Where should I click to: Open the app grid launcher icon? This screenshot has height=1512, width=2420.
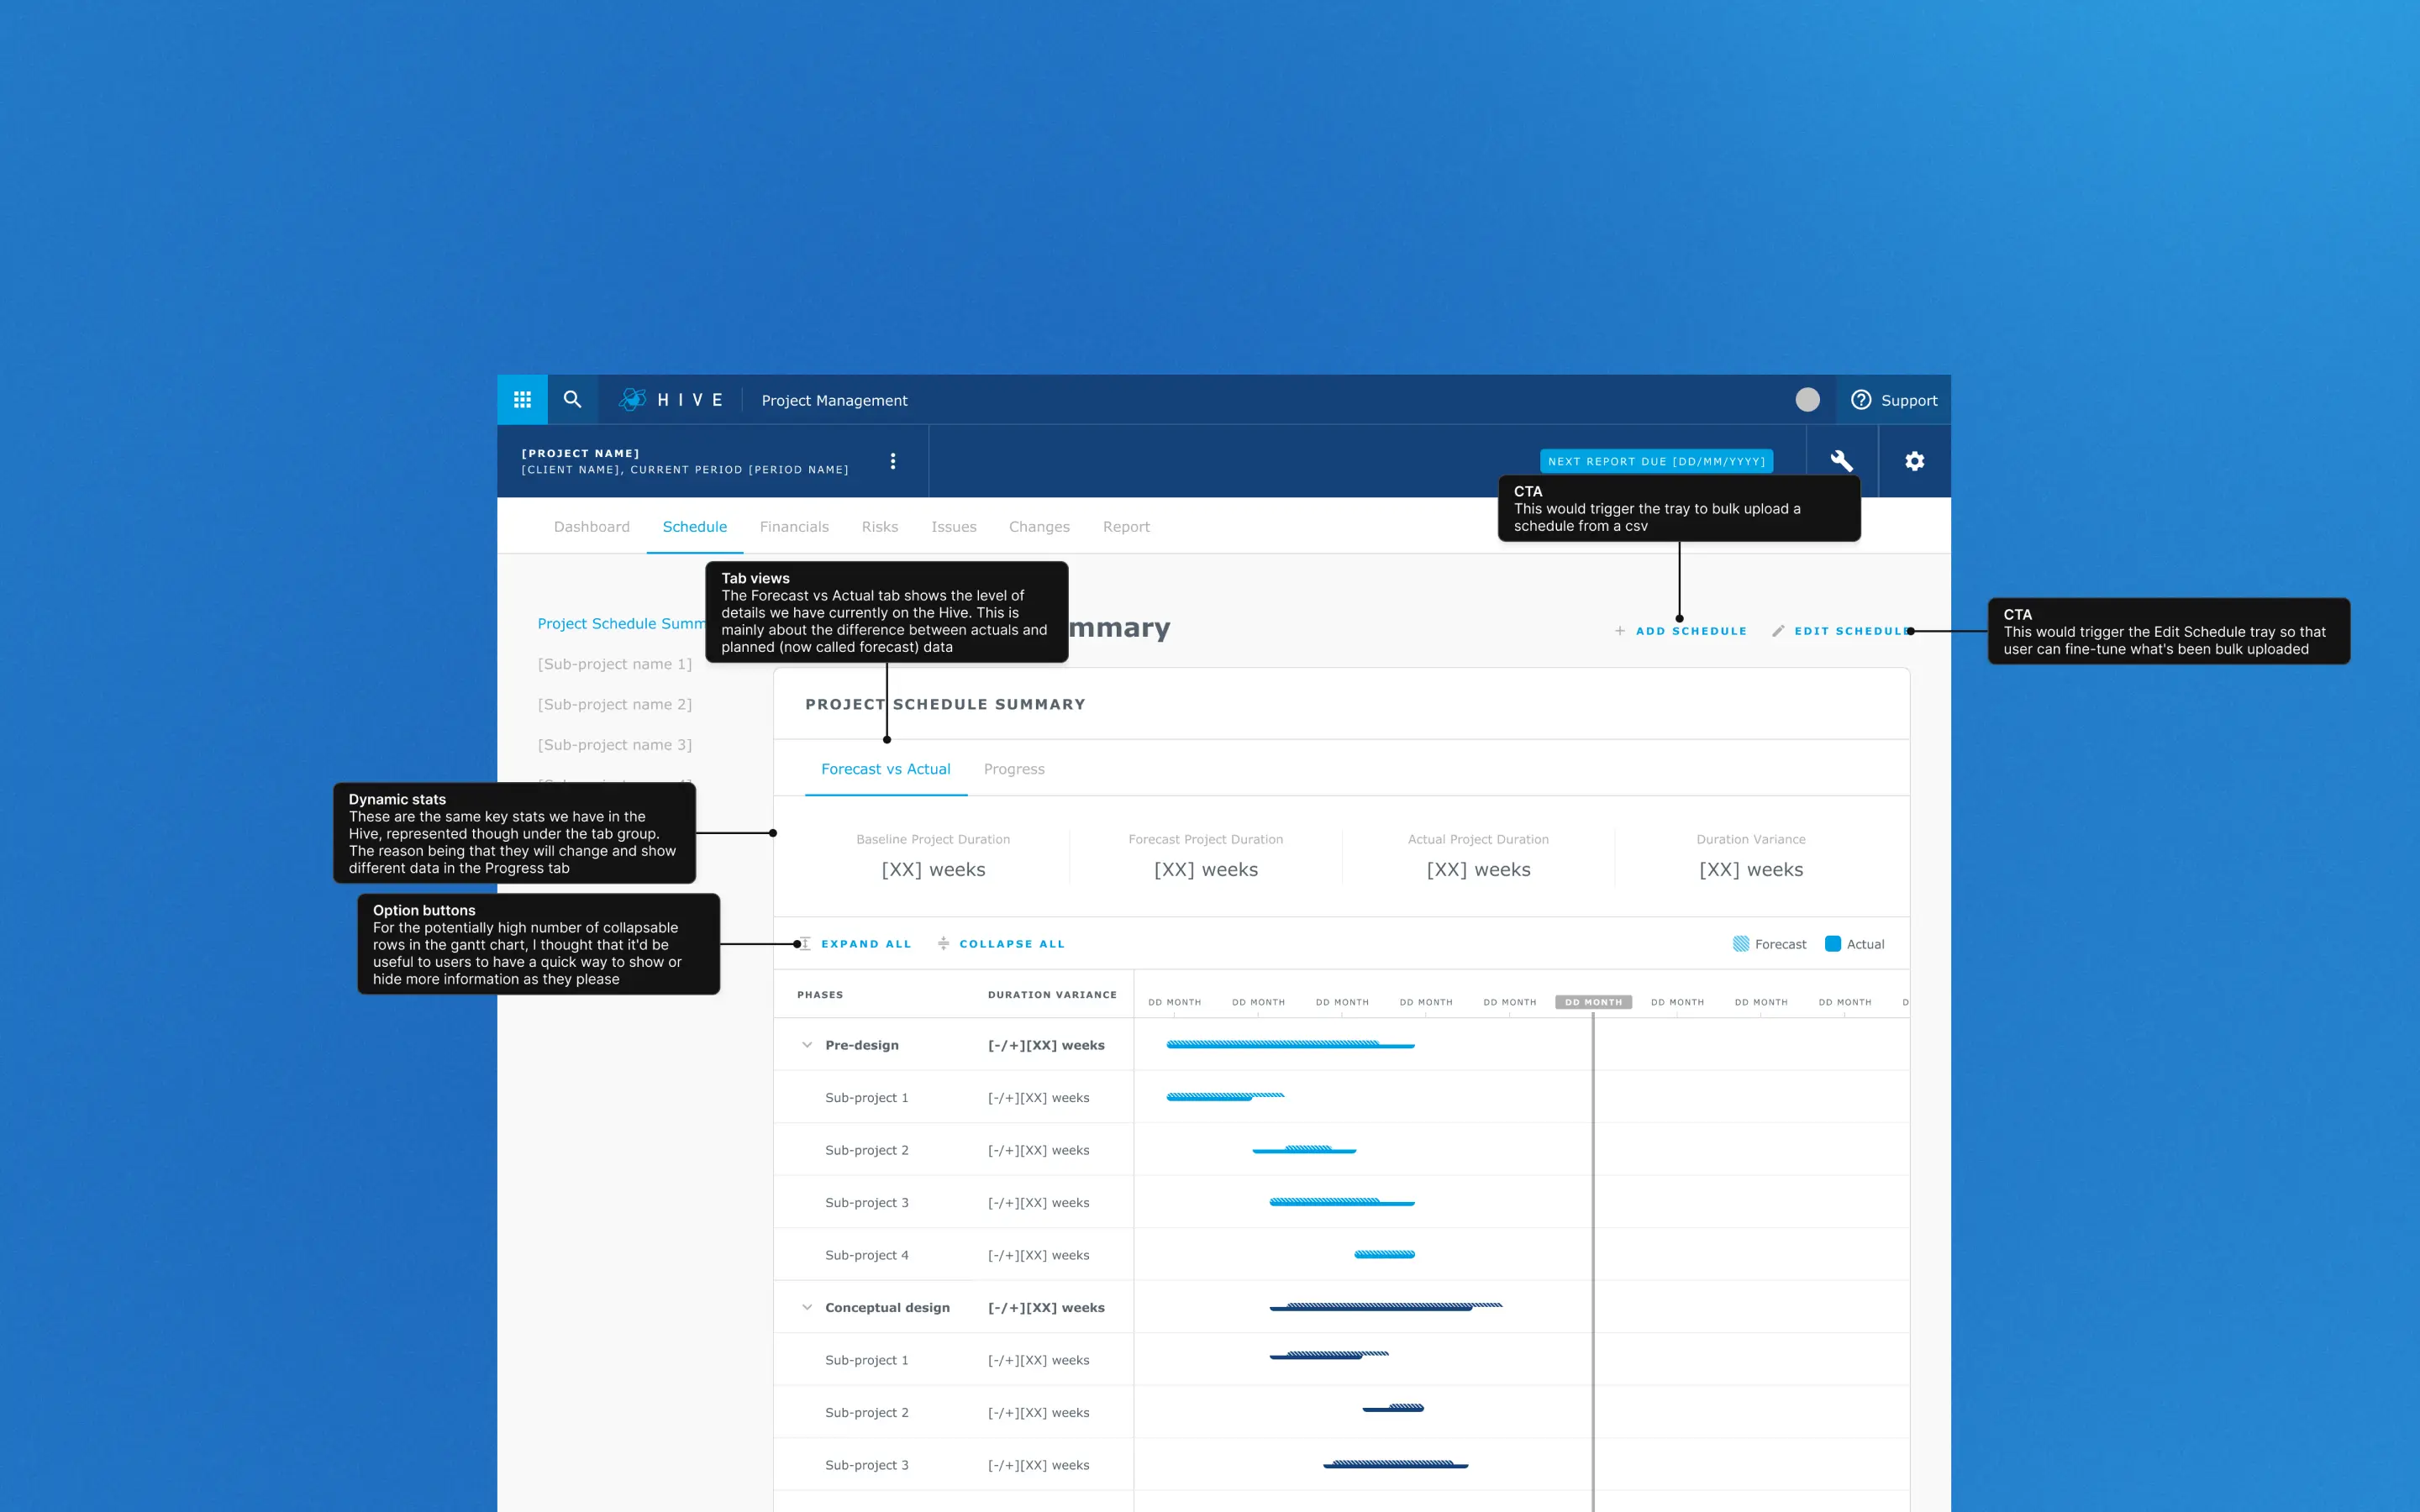pos(522,400)
